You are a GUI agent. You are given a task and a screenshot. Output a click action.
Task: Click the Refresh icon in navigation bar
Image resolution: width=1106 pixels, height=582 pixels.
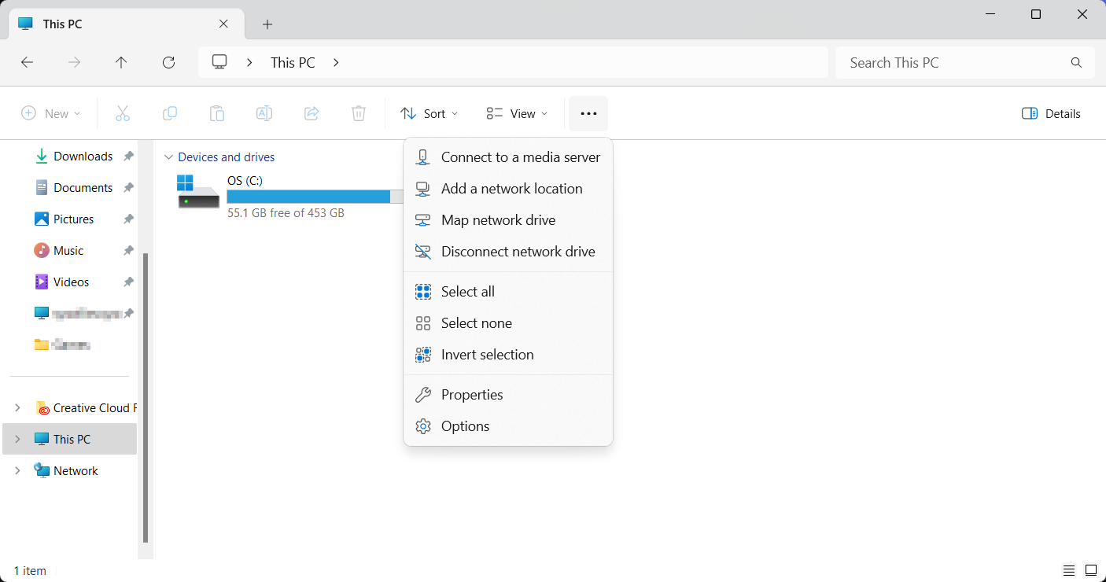pyautogui.click(x=168, y=63)
